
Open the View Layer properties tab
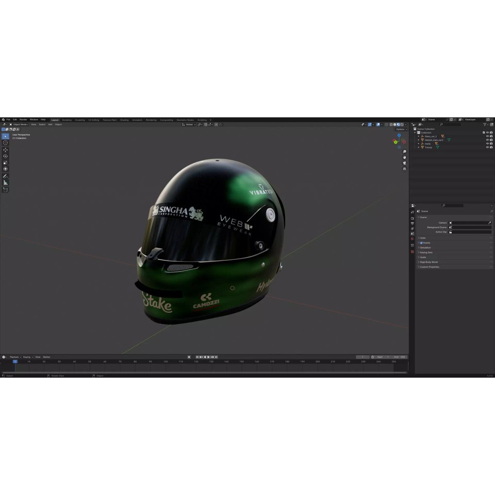[412, 229]
